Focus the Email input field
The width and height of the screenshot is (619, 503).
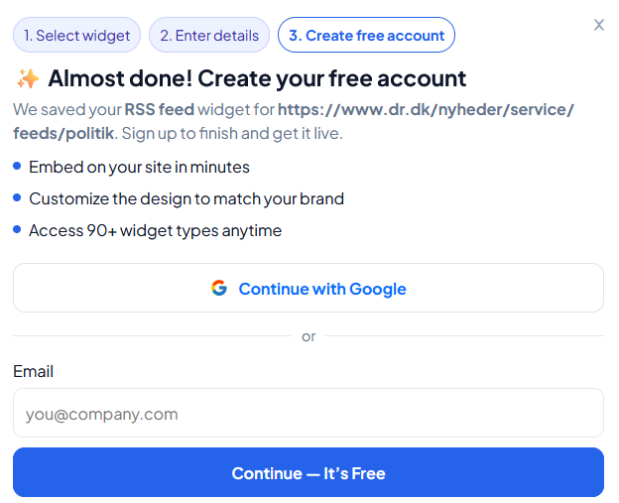coord(308,414)
